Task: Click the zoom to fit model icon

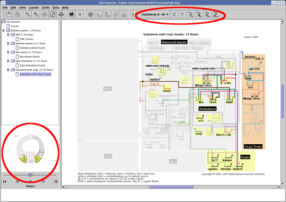Action: pyautogui.click(x=53, y=15)
